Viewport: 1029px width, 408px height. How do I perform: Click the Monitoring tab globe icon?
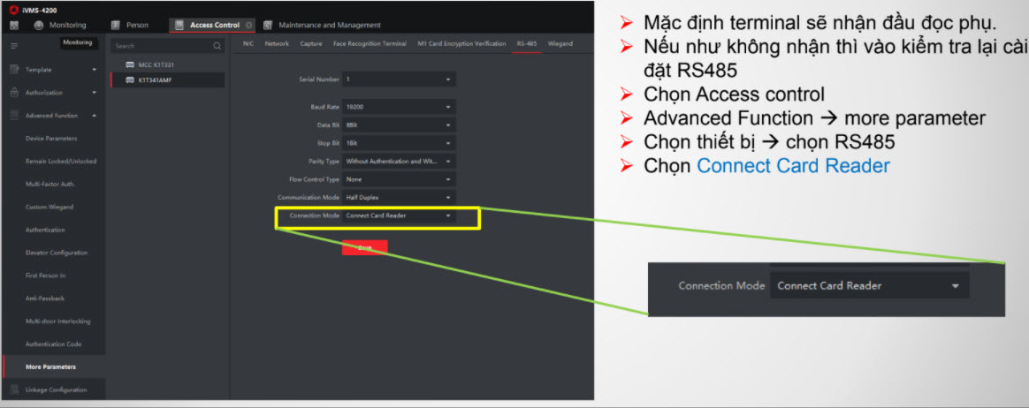(39, 25)
